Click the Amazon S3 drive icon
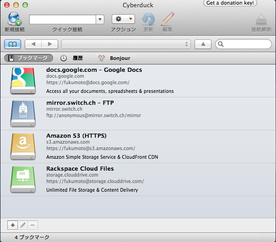Screen dimensions: 276x242 click(23, 146)
